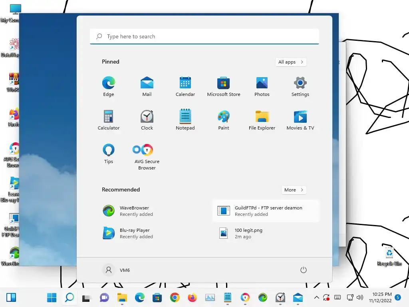Image resolution: width=409 pixels, height=307 pixels.
Task: Focus the Type here to search box
Action: click(204, 36)
